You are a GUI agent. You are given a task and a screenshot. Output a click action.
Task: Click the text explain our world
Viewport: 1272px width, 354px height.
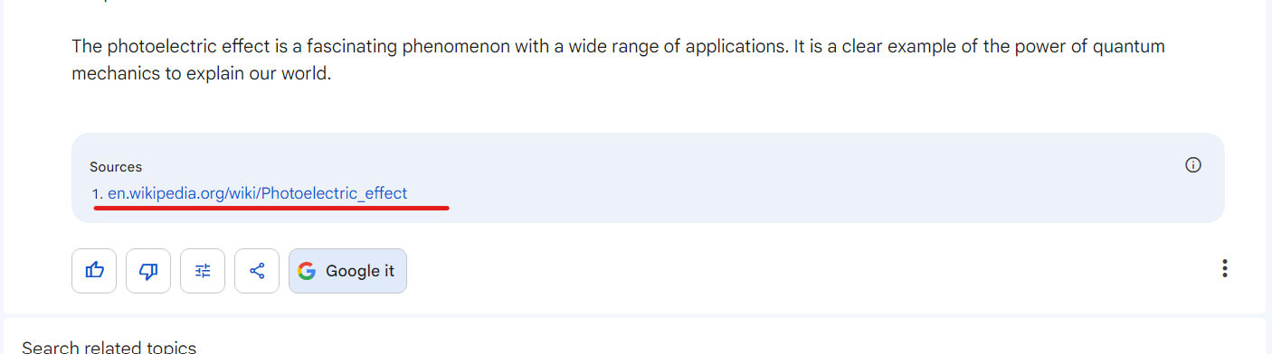[259, 74]
